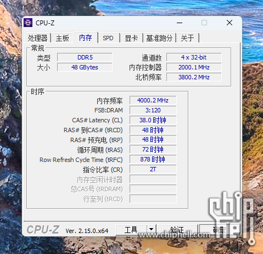This screenshot has width=263, height=254.
Task: Click the tRP 48 时钟 value
Action: point(153,139)
